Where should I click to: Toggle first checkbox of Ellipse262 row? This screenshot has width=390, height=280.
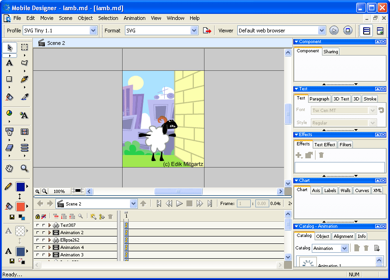(37, 240)
